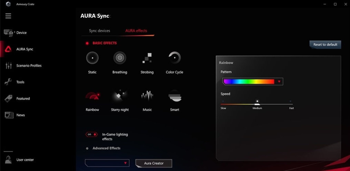
Task: Click the rainbow gradient pattern bar
Action: 249,82
